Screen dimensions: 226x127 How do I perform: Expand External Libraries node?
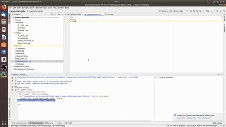click(x=12, y=67)
